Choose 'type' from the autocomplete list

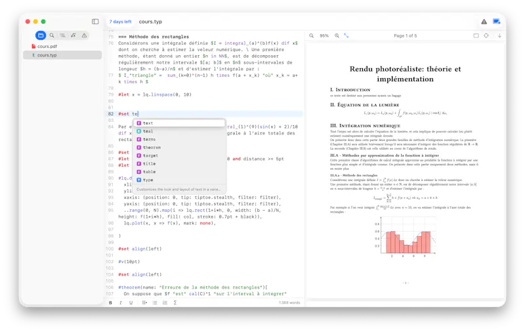pyautogui.click(x=179, y=180)
